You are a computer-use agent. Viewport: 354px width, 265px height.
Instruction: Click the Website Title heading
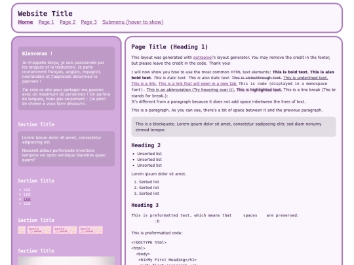point(45,14)
